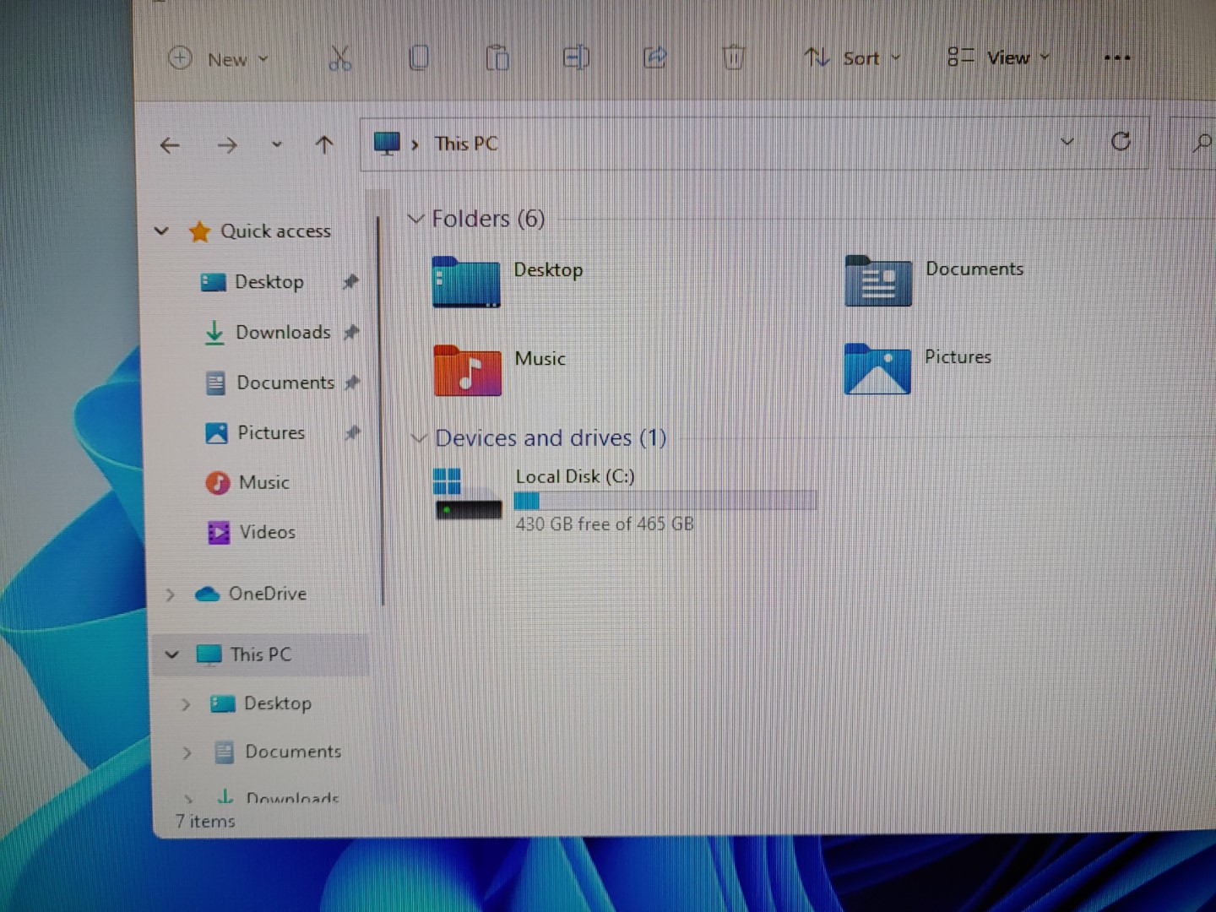Open Videos in the navigation pane
This screenshot has height=912, width=1216.
[x=267, y=532]
